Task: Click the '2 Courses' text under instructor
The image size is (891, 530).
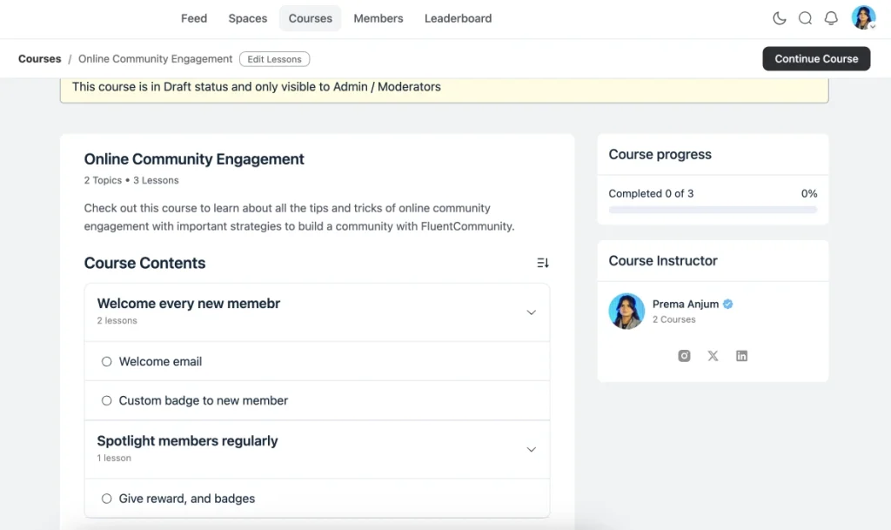Action: 674,319
